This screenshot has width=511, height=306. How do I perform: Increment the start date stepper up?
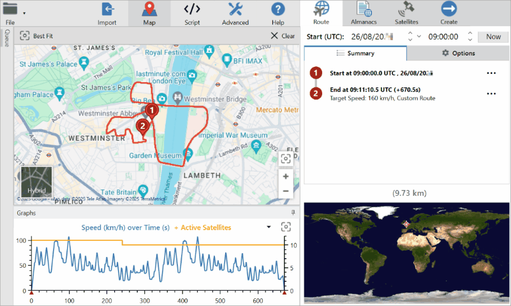[410, 33]
